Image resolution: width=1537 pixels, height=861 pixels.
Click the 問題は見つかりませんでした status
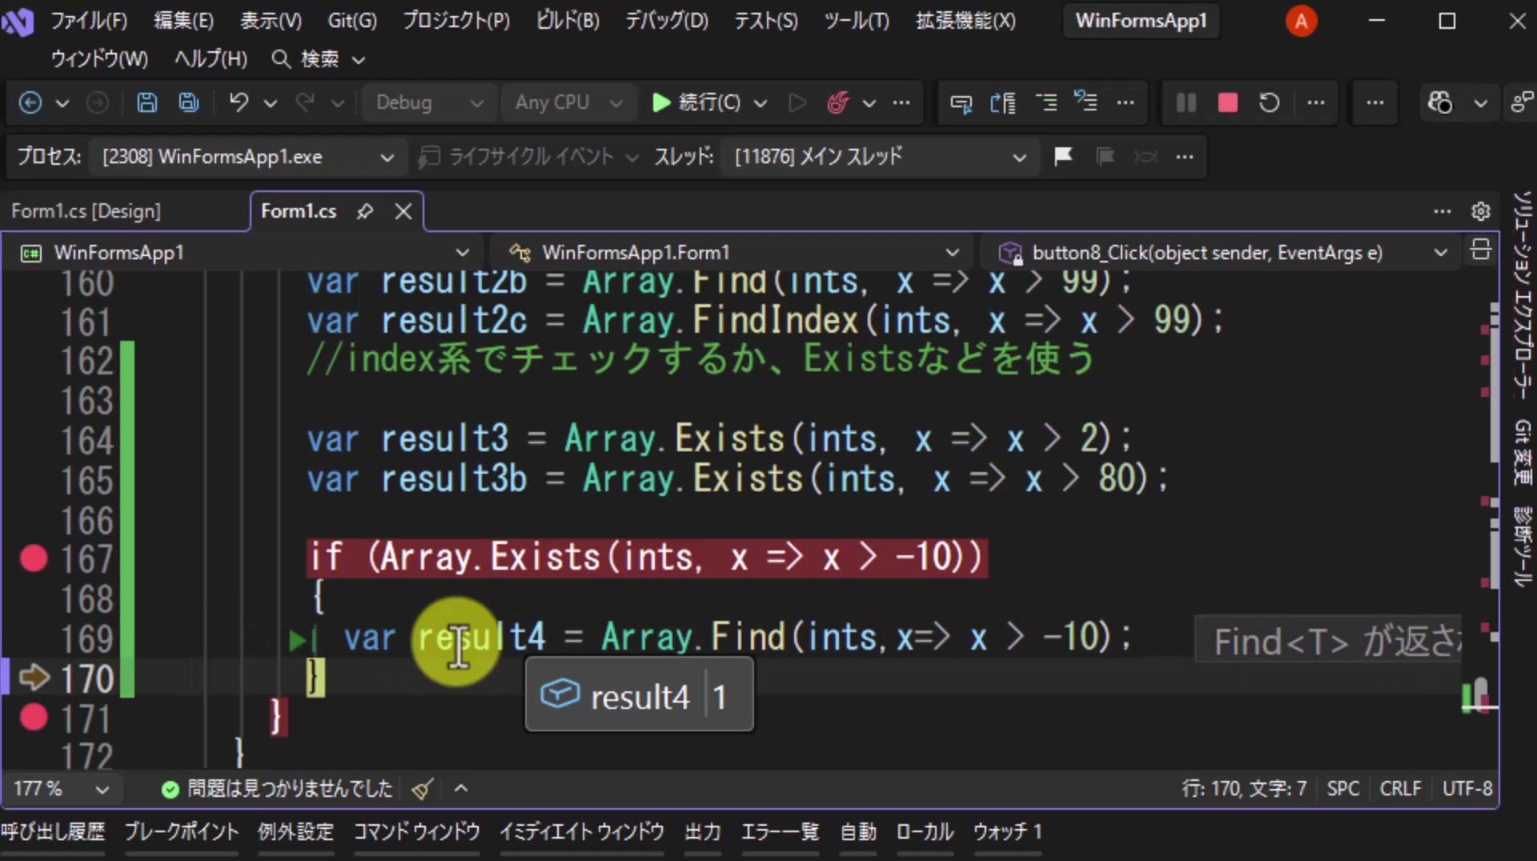point(277,789)
